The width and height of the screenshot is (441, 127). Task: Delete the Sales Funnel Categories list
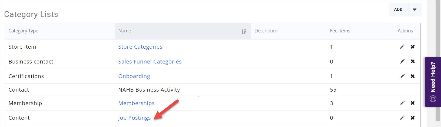coord(413,62)
